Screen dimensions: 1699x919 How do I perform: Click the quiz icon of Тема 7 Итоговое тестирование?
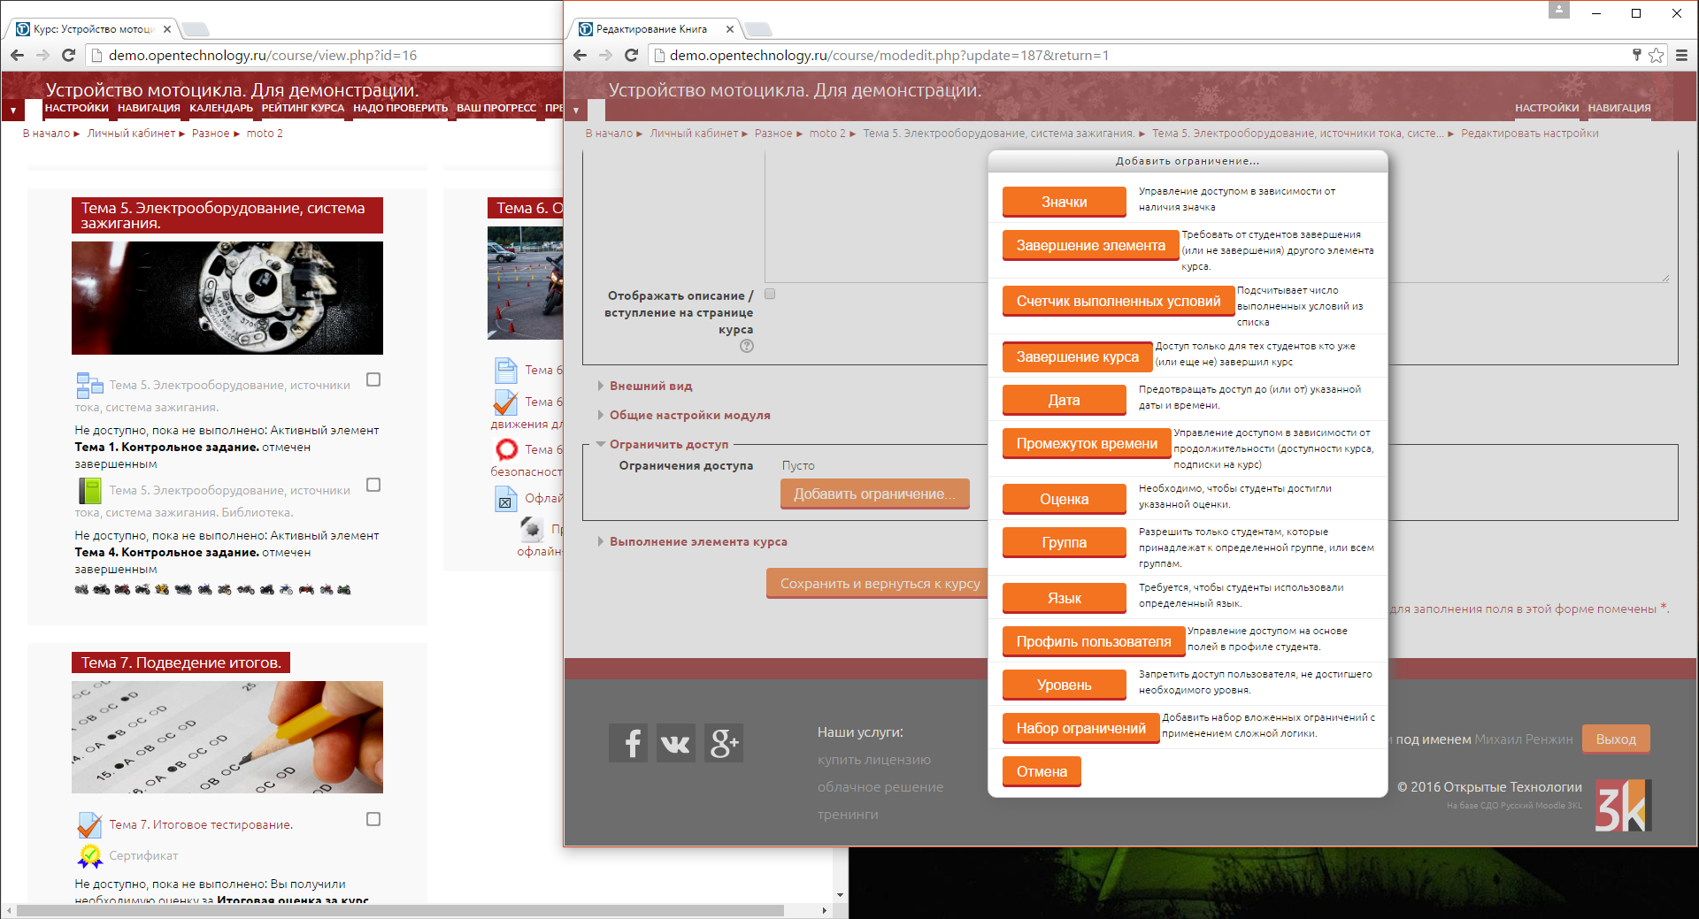click(89, 824)
